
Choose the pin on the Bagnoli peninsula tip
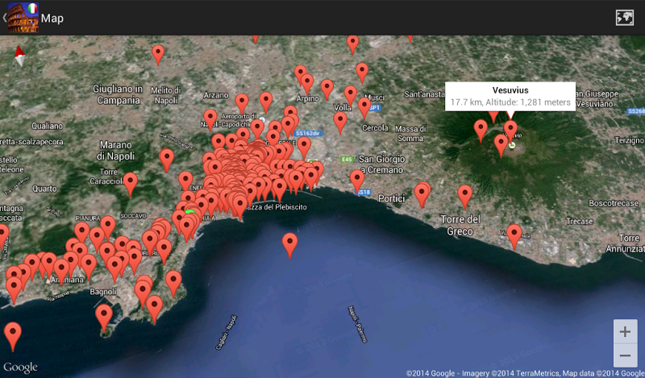coord(104,318)
